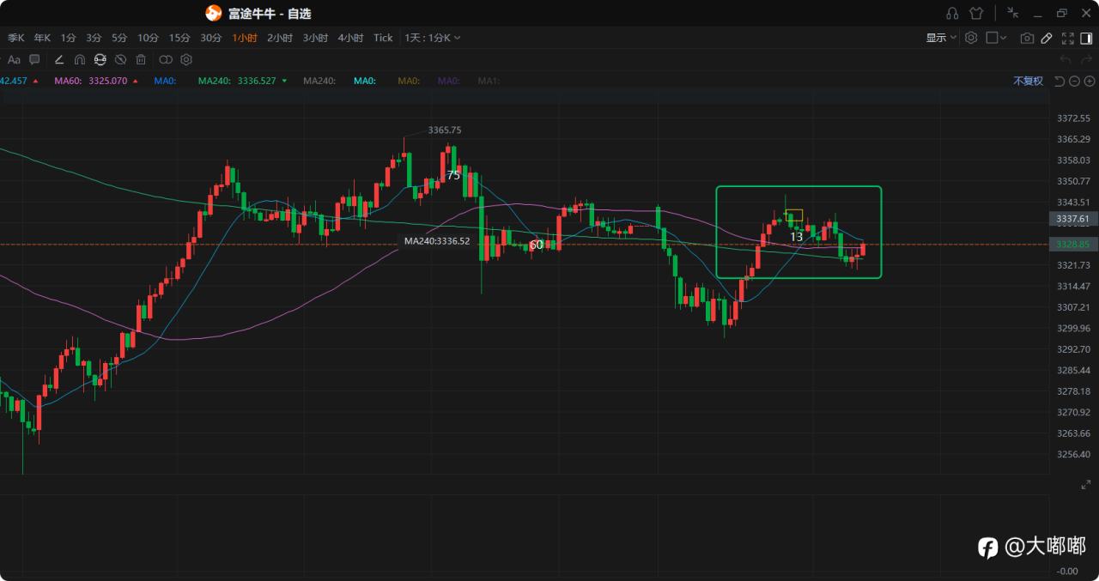Click the MA240 indicator label value

pos(237,81)
